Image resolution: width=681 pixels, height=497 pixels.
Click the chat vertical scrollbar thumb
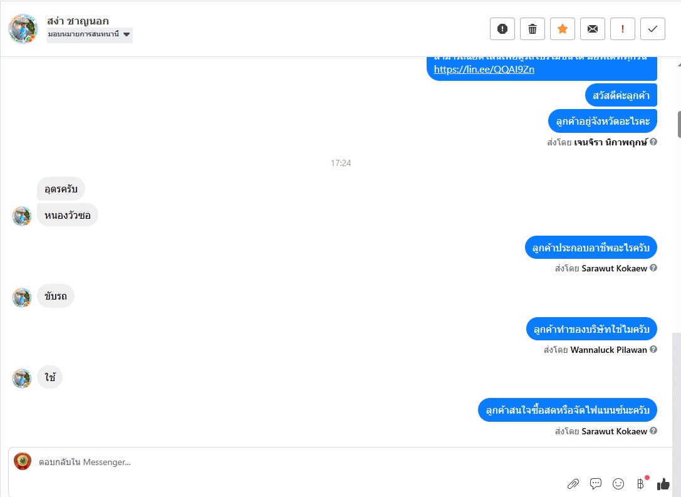(x=679, y=124)
